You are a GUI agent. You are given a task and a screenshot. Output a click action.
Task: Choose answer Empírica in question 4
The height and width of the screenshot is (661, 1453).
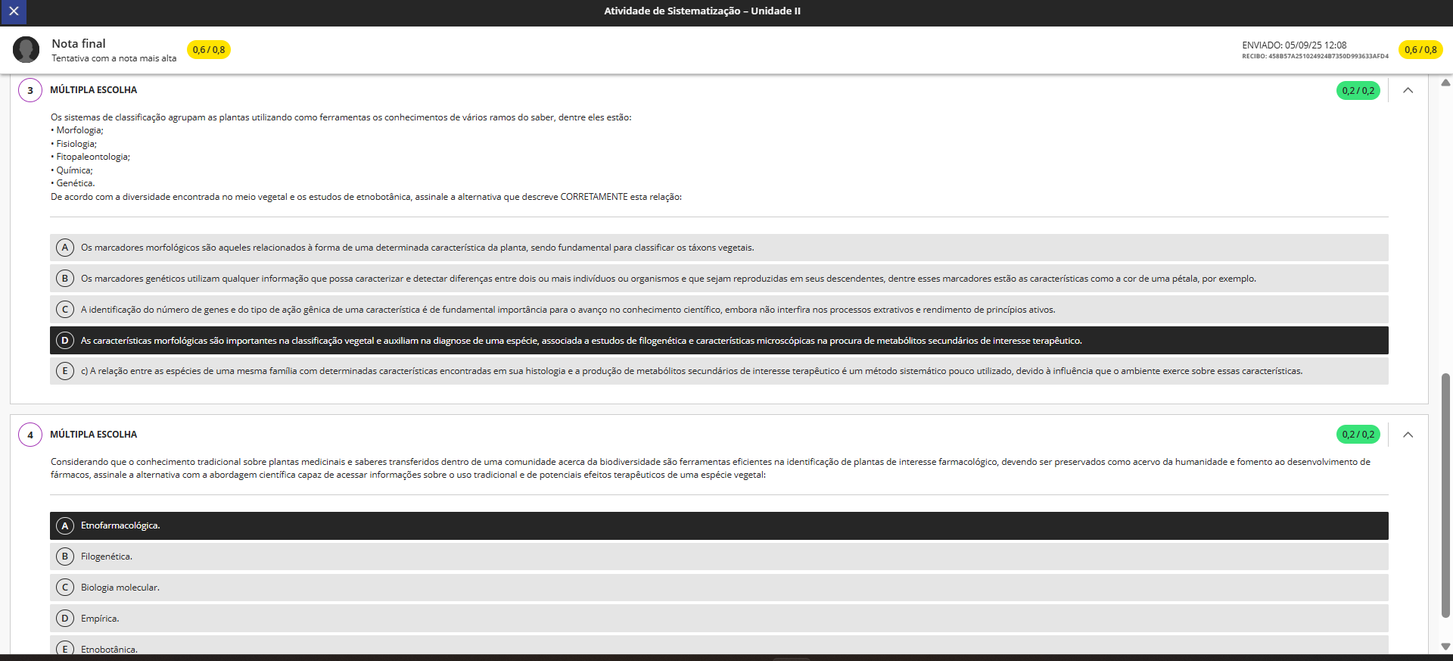pos(719,619)
